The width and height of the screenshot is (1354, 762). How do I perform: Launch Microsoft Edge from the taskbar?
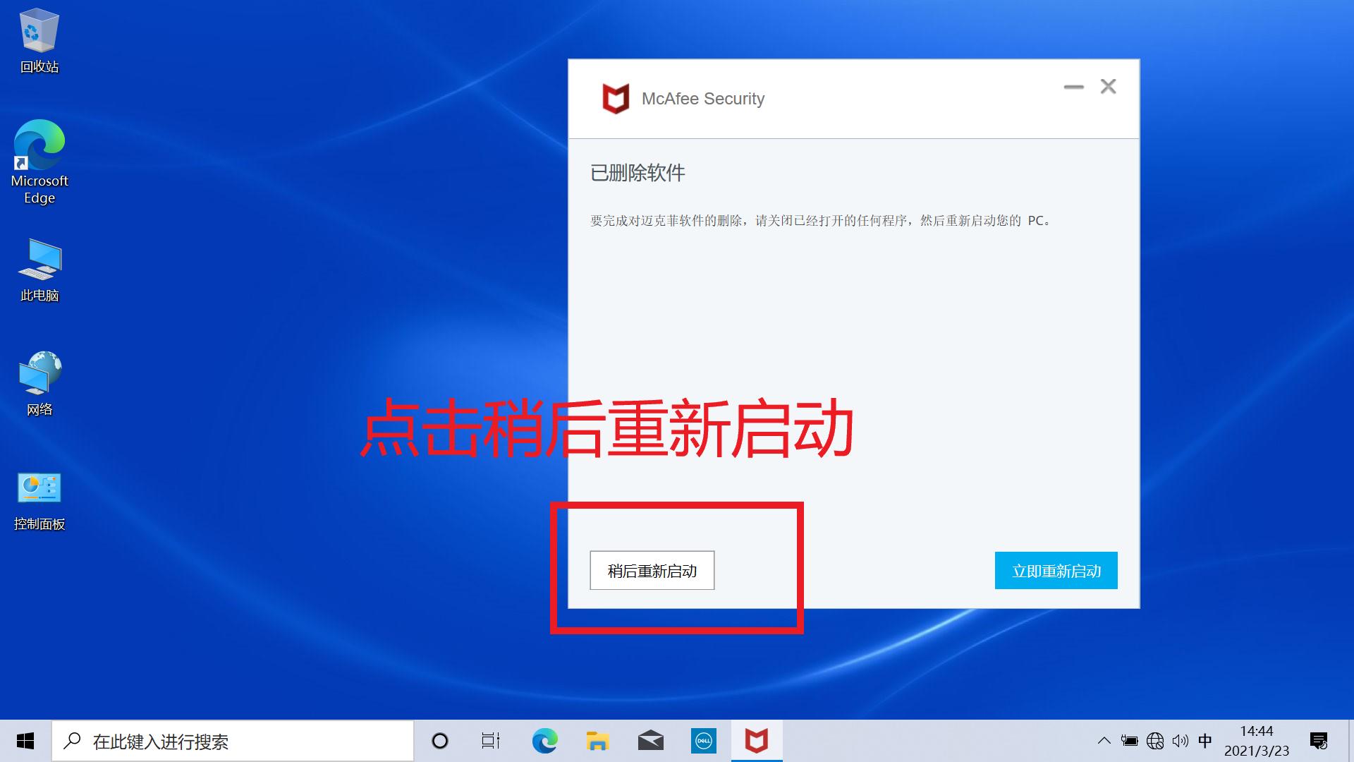(544, 741)
